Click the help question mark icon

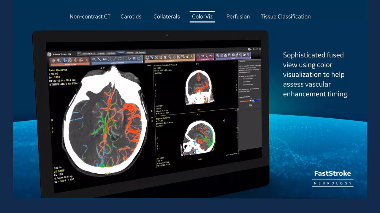coord(257,49)
